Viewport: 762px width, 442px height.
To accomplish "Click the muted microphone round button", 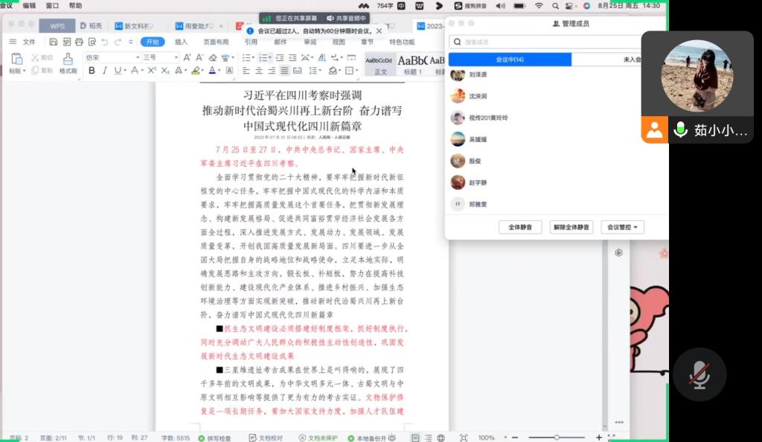I will click(x=699, y=374).
